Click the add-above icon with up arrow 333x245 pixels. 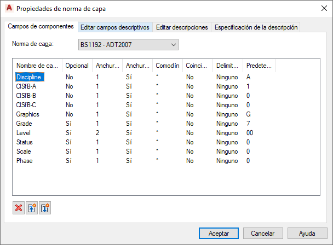[32, 208]
